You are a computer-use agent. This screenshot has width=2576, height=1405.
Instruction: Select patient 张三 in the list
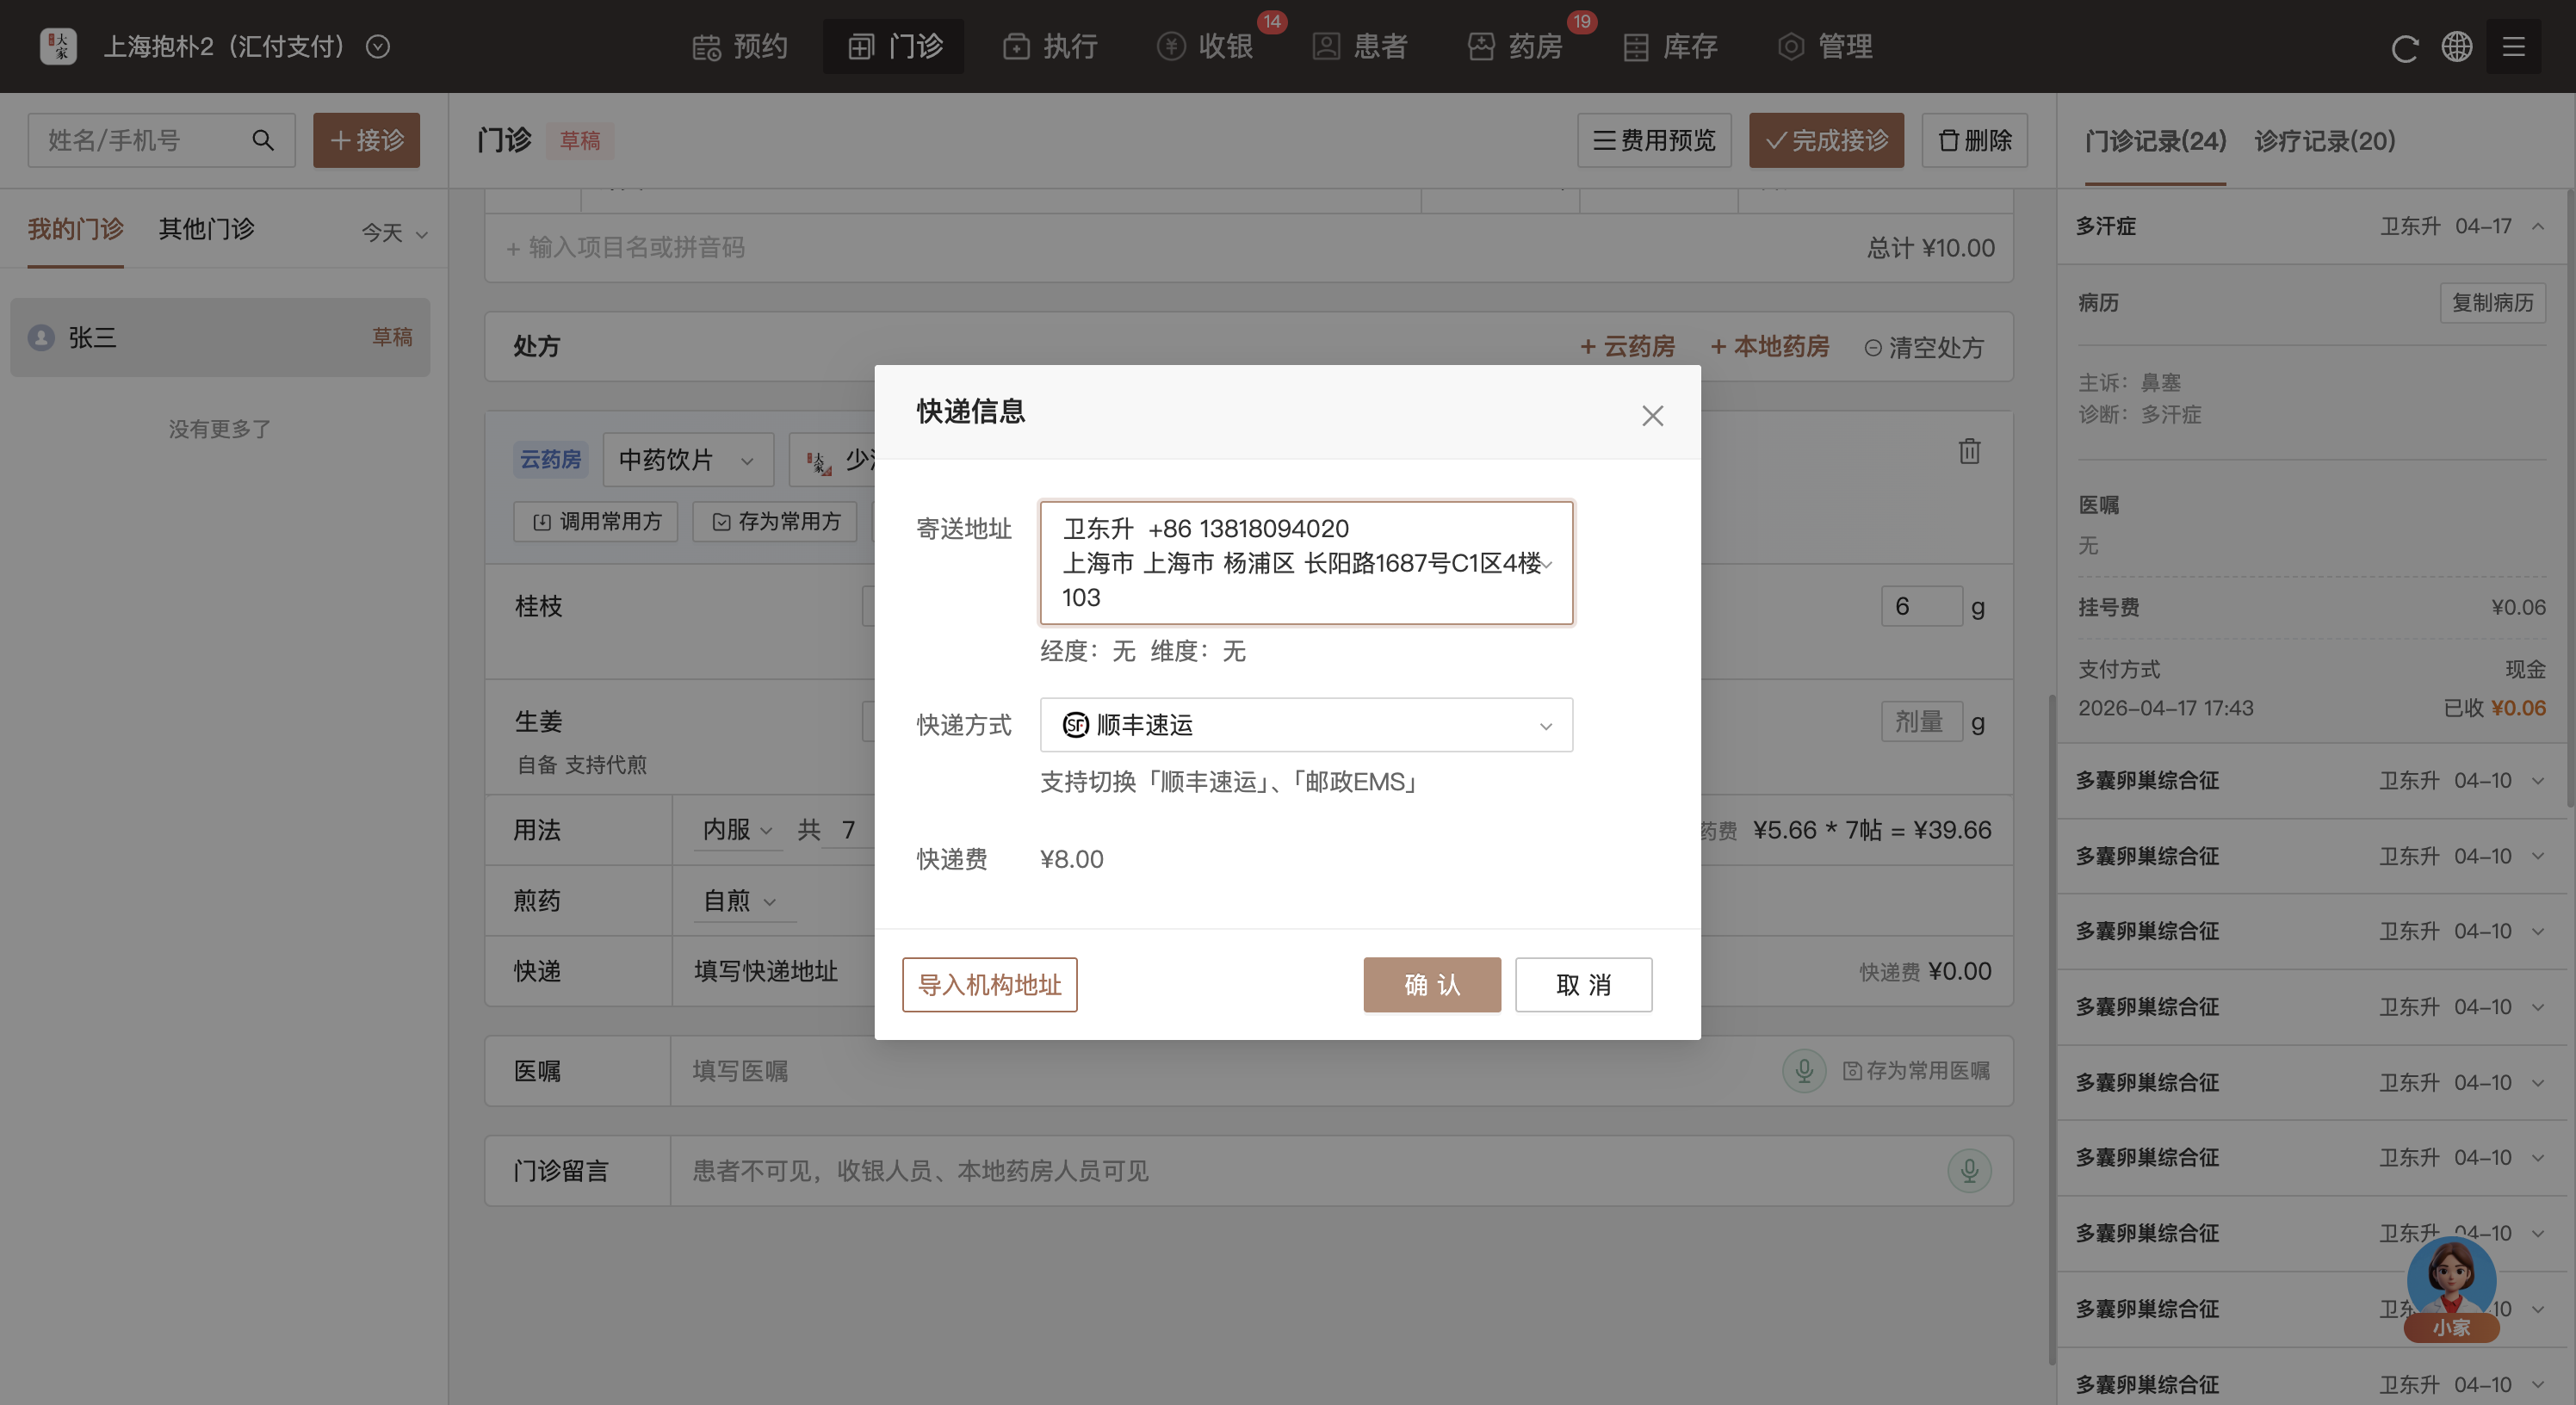tap(220, 338)
